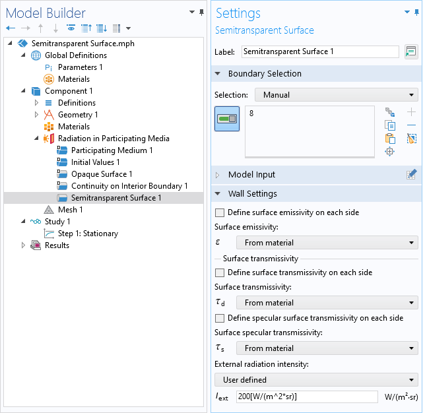
Task: Toggle the Activate Selection switch
Action: coord(227,119)
